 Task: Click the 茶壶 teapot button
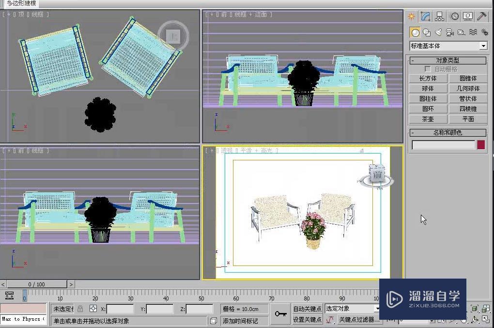428,119
